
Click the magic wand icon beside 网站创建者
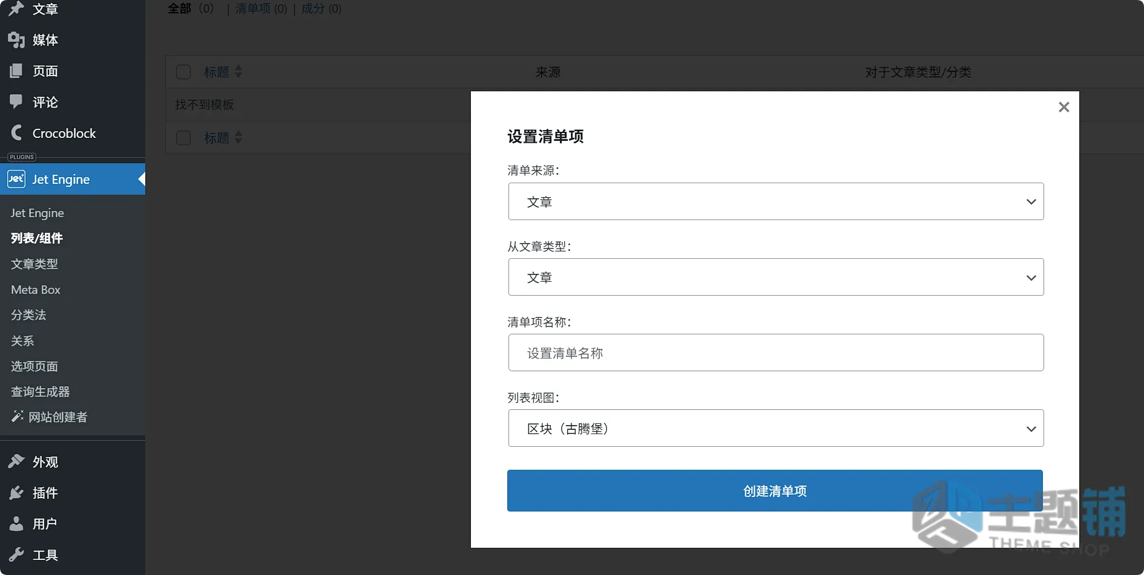click(18, 416)
